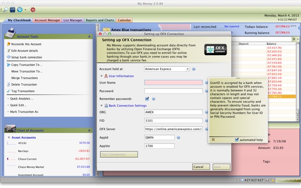
Task: Expand Quick Edit menu
Action: point(18,105)
